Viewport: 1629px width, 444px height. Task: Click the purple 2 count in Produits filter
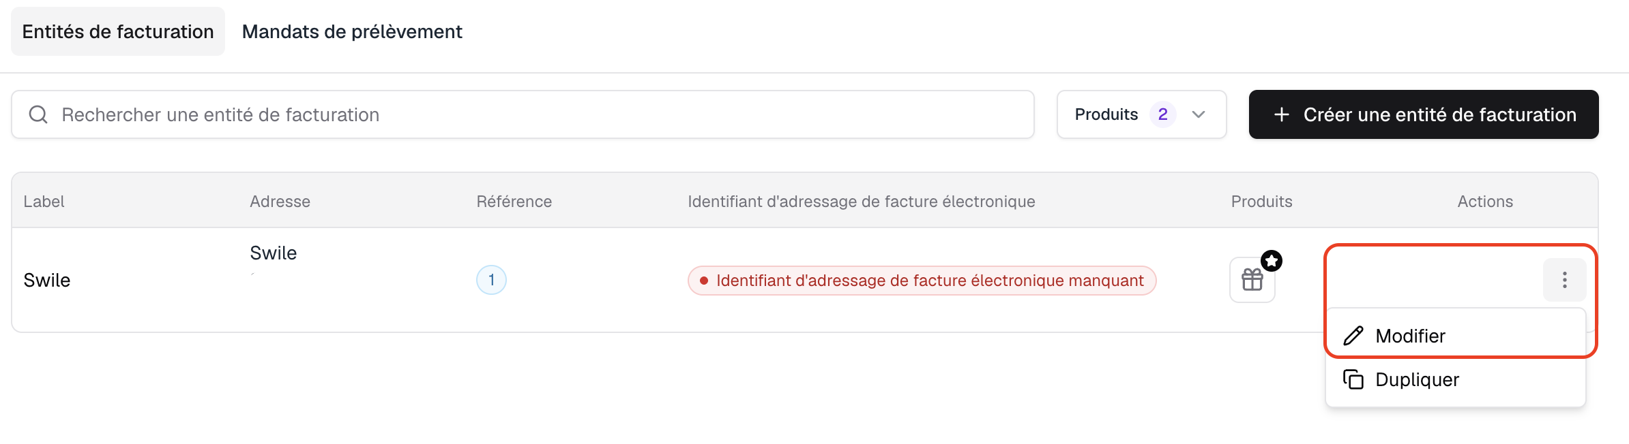pyautogui.click(x=1163, y=114)
